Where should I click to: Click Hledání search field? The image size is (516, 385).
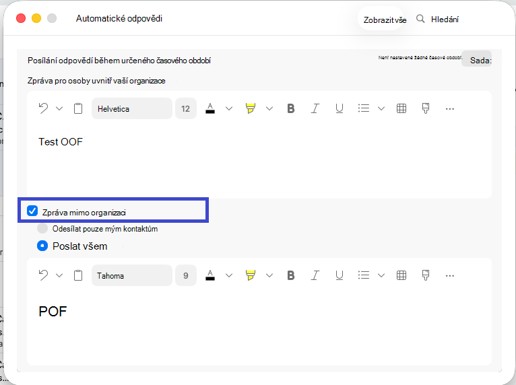point(445,19)
